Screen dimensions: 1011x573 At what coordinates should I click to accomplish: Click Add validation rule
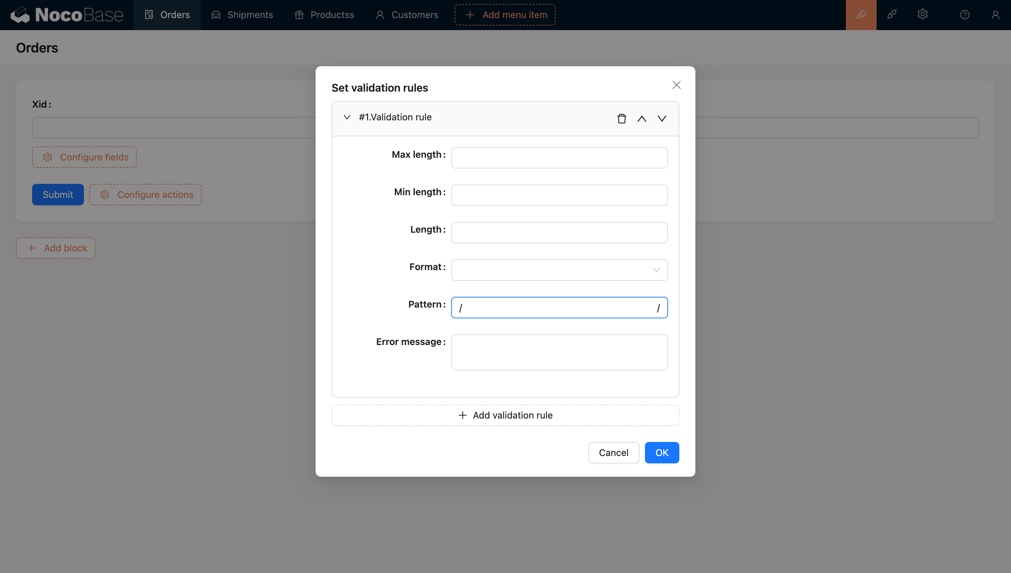click(x=505, y=415)
